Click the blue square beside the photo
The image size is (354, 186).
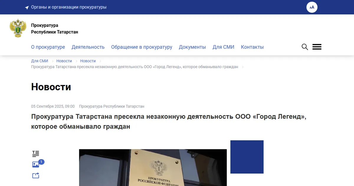point(247,157)
